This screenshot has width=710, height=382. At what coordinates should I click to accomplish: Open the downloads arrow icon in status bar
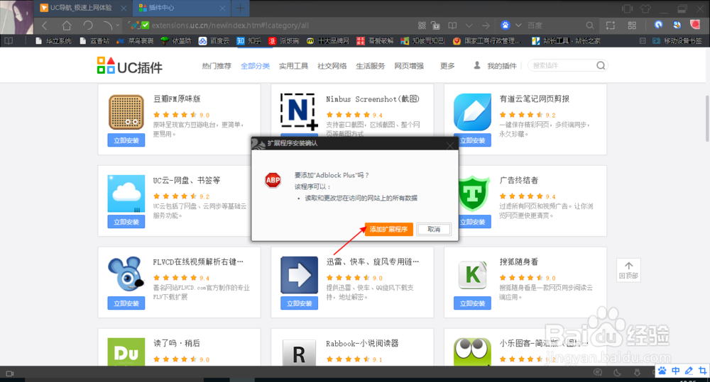637,373
